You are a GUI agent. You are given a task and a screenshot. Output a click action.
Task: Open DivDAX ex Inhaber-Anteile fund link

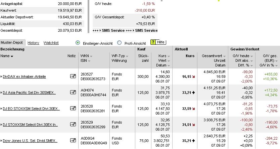pyautogui.click(x=24, y=77)
